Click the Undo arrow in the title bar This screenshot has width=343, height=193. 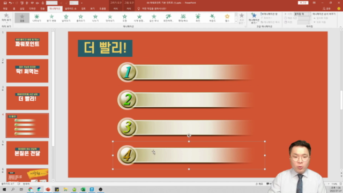[x=10, y=3]
